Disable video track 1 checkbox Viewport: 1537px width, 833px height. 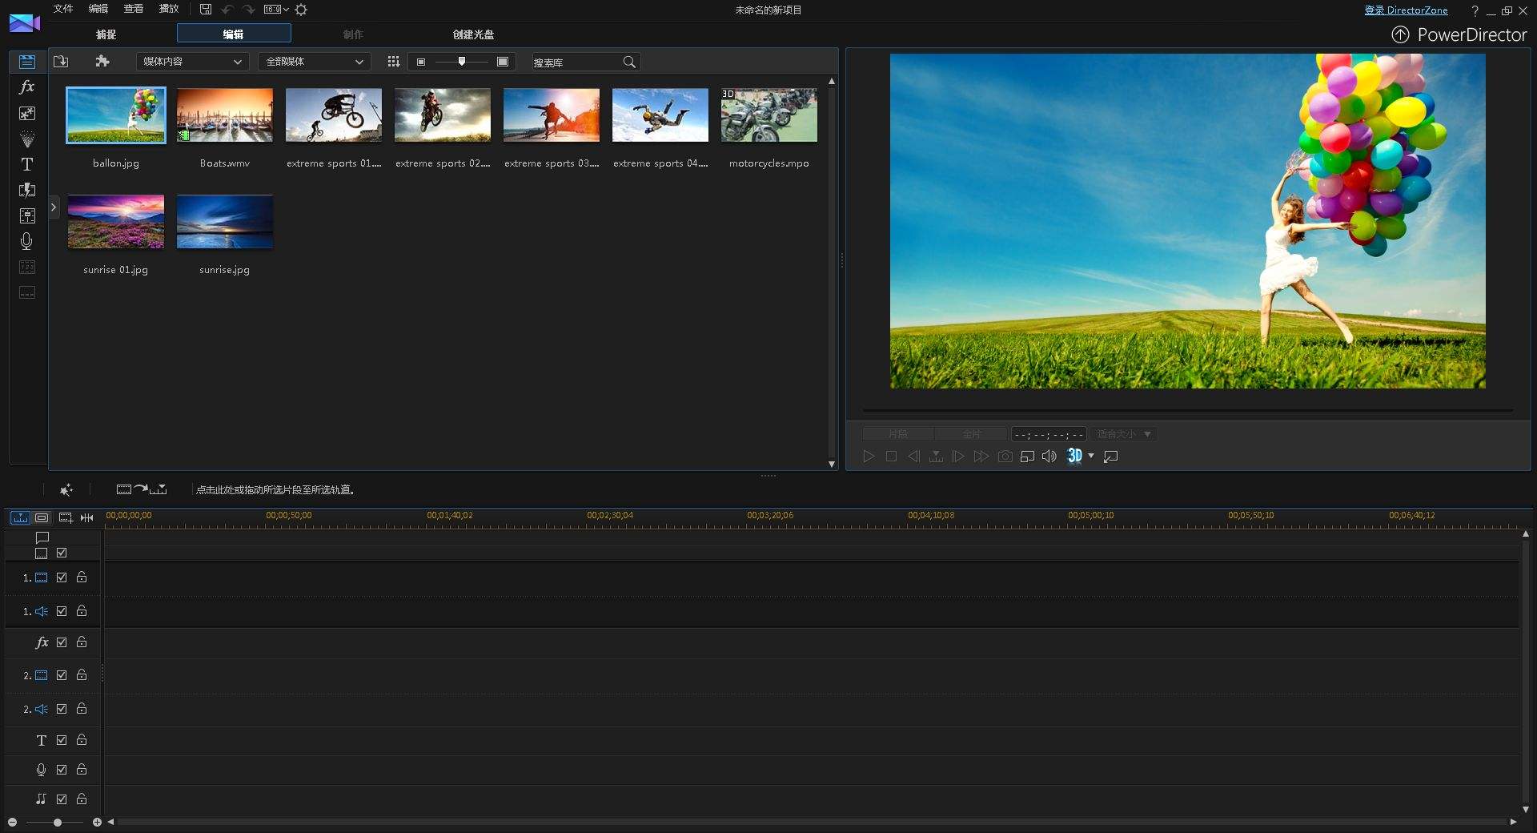pyautogui.click(x=62, y=577)
